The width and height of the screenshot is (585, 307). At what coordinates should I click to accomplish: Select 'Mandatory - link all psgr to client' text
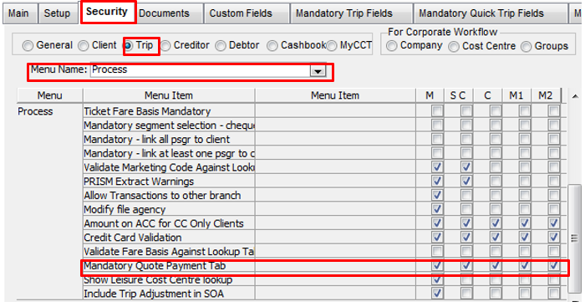click(157, 140)
